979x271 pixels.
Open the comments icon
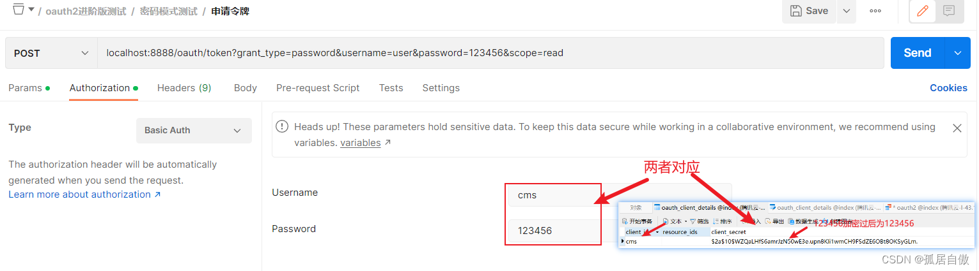click(x=949, y=11)
